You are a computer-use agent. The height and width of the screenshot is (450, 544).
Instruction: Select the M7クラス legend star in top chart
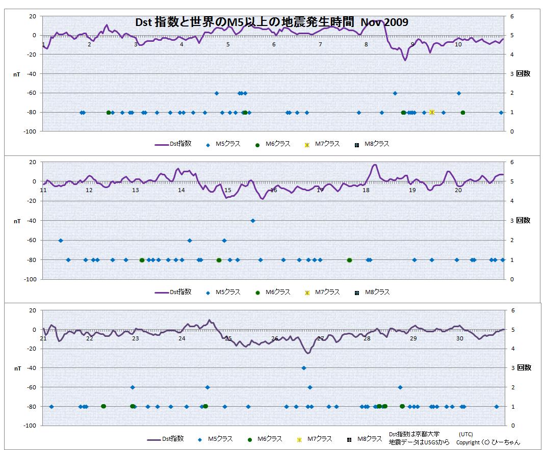coord(307,145)
